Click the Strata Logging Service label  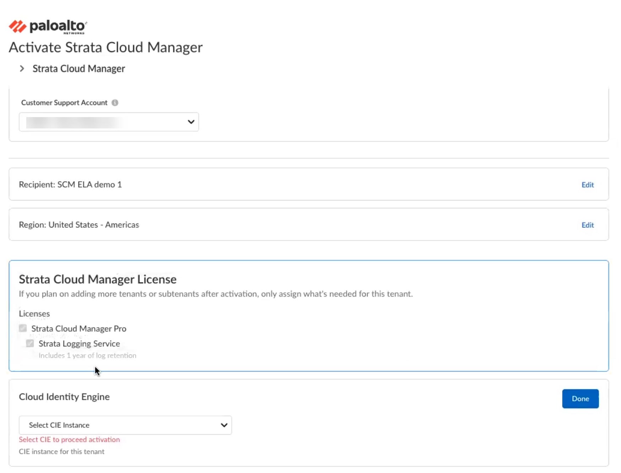(79, 343)
